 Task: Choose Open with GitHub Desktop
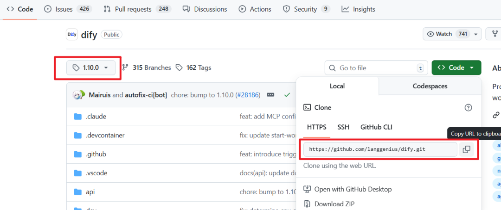347,189
